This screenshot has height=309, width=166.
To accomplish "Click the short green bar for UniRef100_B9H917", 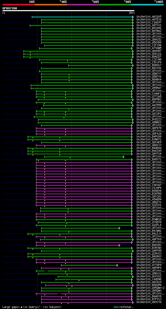I will [101, 65].
